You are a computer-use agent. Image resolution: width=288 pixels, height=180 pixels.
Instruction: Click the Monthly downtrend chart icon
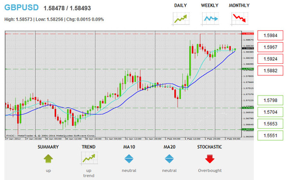coord(240,19)
